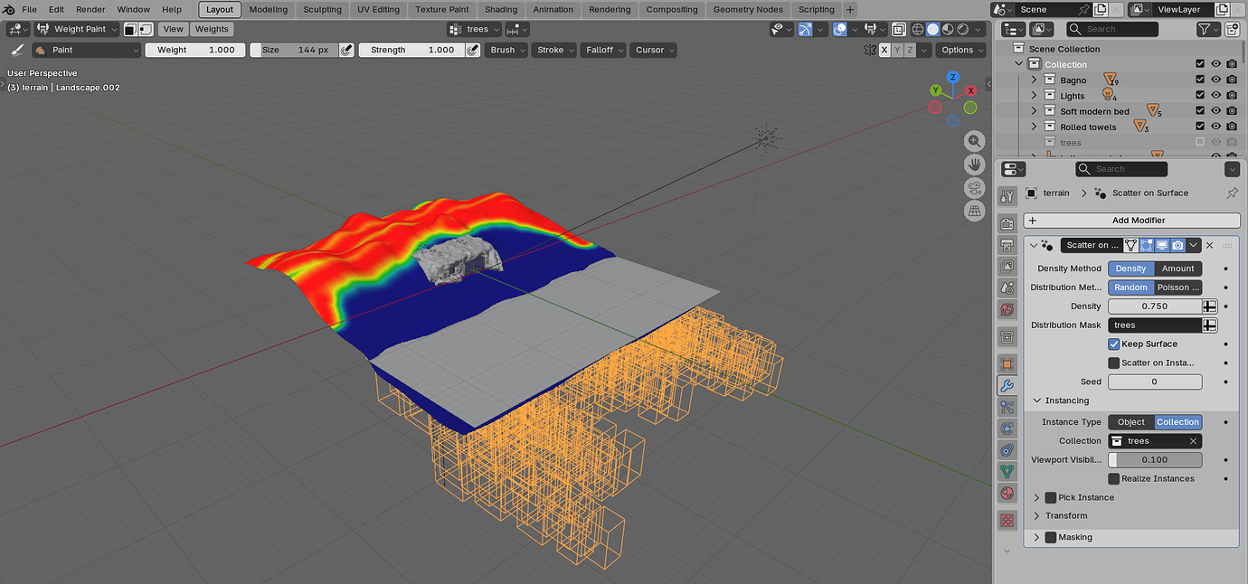Open Weight Paint mode dropdown
The image size is (1248, 584).
[78, 29]
